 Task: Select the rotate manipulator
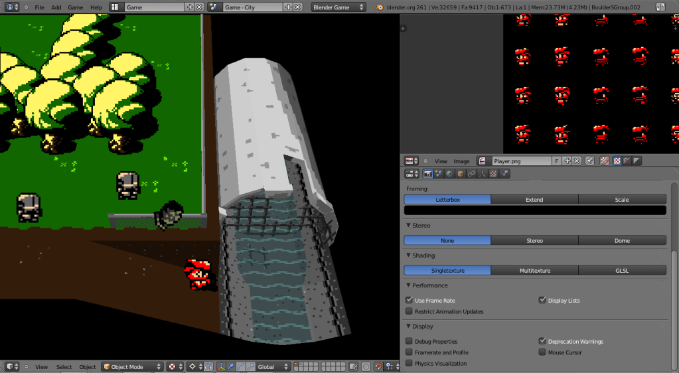pos(241,367)
